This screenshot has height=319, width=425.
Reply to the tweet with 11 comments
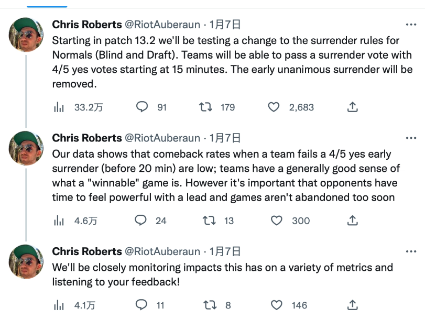click(141, 305)
